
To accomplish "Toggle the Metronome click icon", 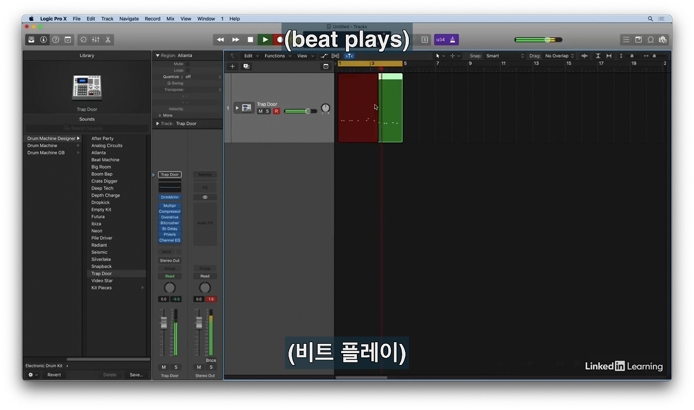I will (x=453, y=40).
